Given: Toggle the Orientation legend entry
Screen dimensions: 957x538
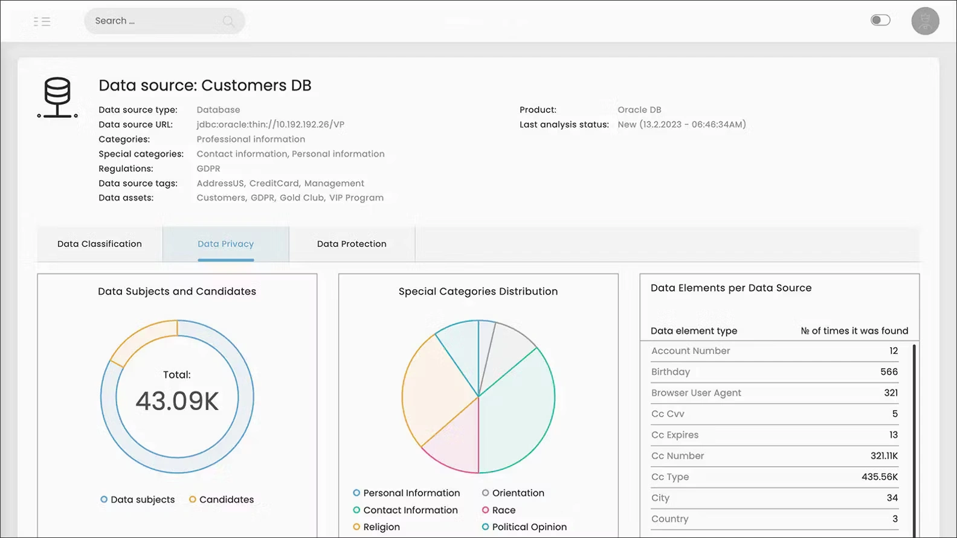Looking at the screenshot, I should 485,493.
